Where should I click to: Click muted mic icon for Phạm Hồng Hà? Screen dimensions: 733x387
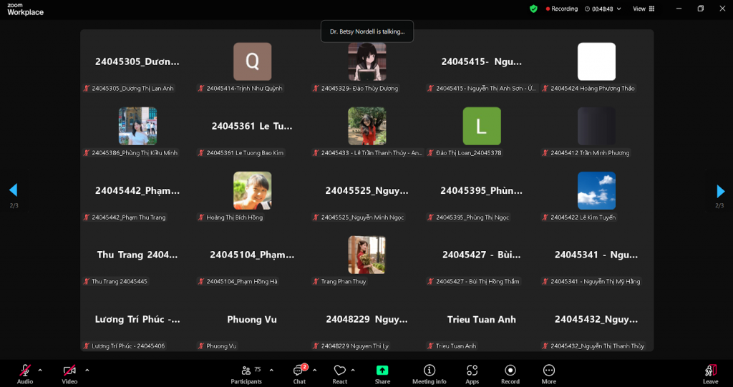[201, 281]
